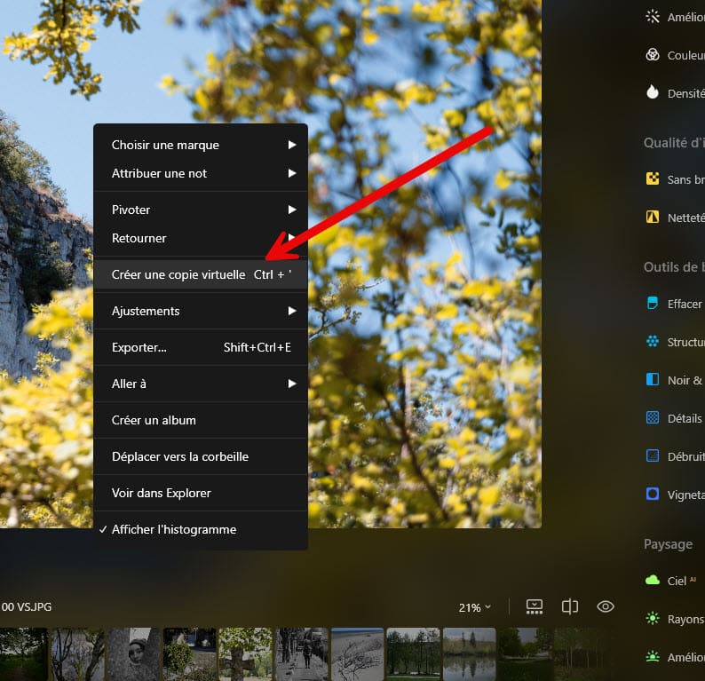The height and width of the screenshot is (681, 705).
Task: Open the Débruitage tool icon
Action: pyautogui.click(x=653, y=456)
